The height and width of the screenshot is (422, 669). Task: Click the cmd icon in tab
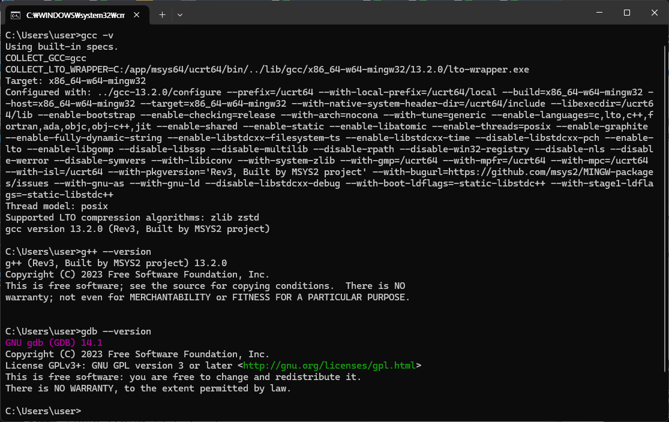16,16
